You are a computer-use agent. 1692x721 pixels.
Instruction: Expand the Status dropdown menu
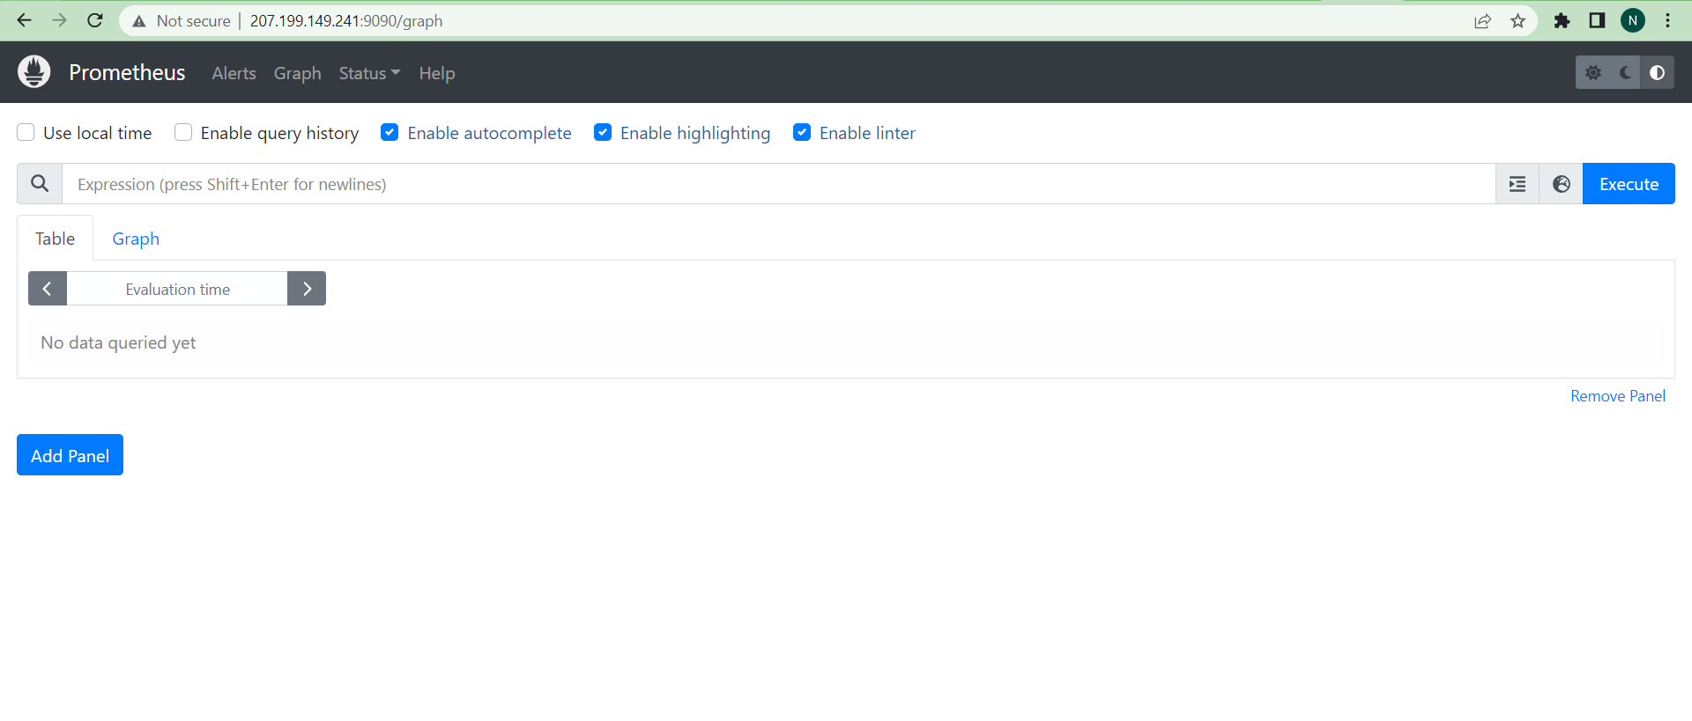369,73
